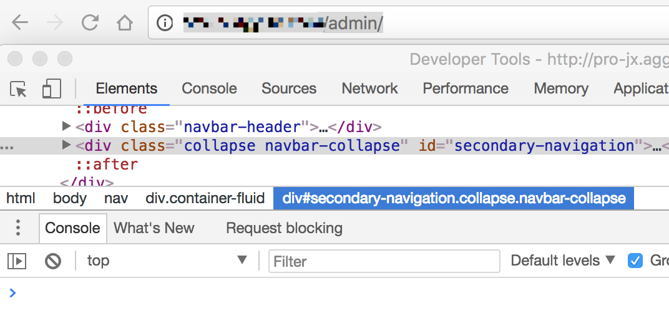The image size is (669, 321).
Task: Expand the secondary-navigation div node
Action: pos(66,145)
